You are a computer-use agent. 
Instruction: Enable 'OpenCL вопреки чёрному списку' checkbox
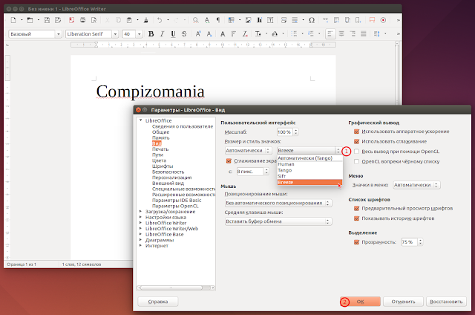pos(356,162)
